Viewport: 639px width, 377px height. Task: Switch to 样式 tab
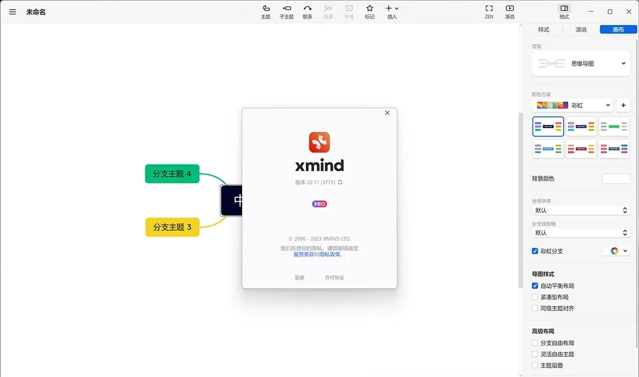tap(544, 30)
